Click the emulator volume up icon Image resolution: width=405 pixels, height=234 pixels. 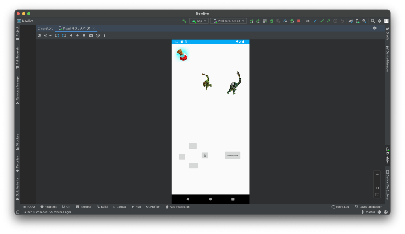[x=45, y=36]
